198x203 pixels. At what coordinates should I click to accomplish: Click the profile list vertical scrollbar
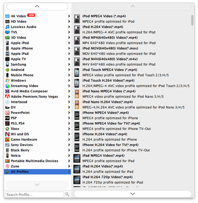pos(192,20)
